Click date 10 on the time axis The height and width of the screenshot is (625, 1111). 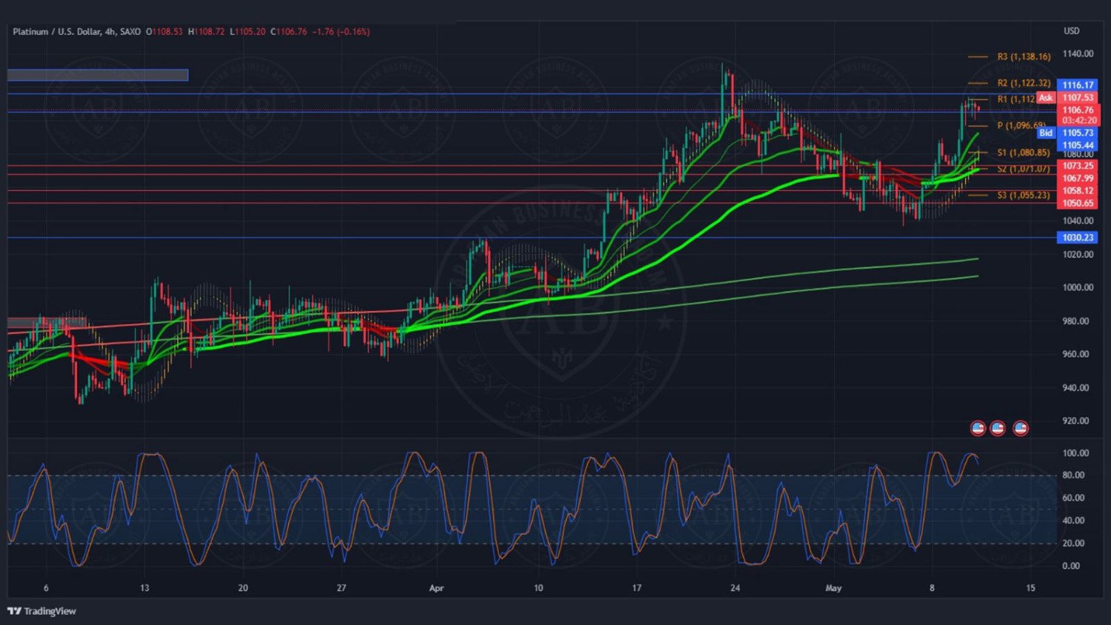pyautogui.click(x=538, y=588)
